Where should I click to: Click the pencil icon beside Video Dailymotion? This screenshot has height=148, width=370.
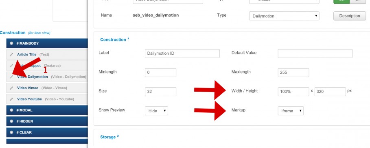tap(11, 77)
